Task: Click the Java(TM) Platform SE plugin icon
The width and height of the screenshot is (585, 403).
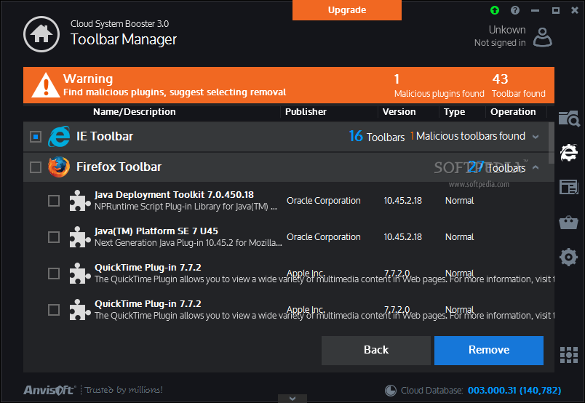Action: (x=80, y=237)
